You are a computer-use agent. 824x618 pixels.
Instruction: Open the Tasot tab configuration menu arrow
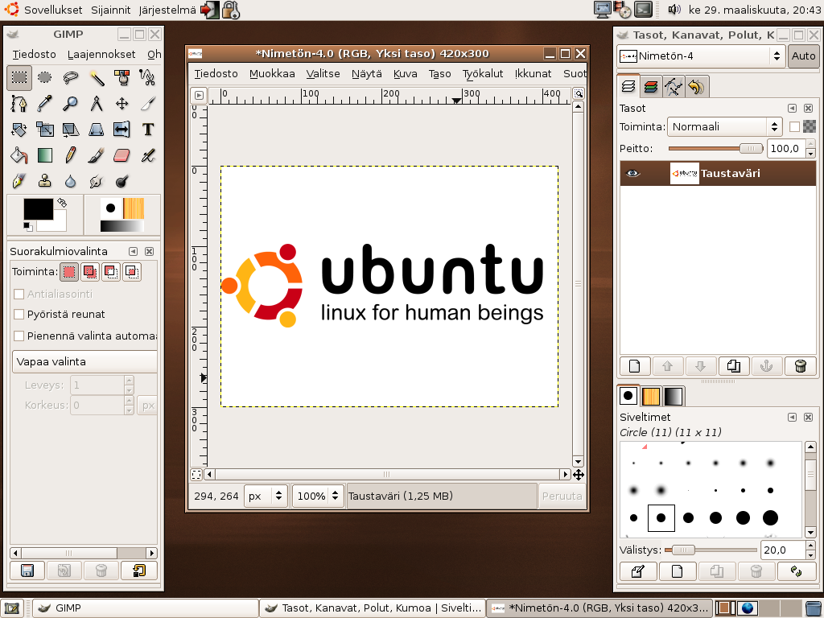(792, 109)
